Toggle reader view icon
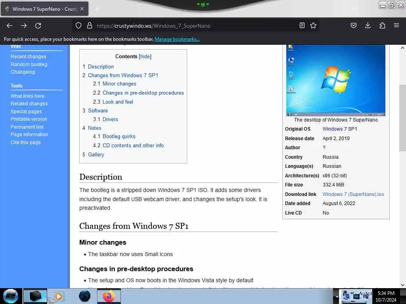The width and height of the screenshot is (406, 304). [x=302, y=25]
